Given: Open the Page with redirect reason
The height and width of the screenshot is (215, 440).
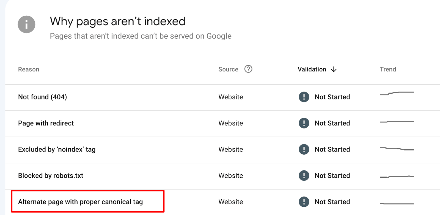Looking at the screenshot, I should pos(46,123).
